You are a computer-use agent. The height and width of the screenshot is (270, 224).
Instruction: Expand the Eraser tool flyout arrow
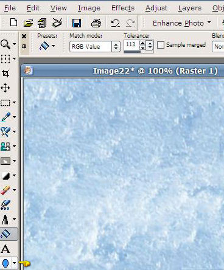coord(14,190)
